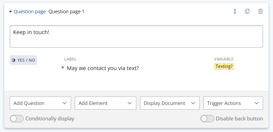Click the half-circle icon beside YES / NO
Viewport: 273px width, 132px height.
click(14, 60)
